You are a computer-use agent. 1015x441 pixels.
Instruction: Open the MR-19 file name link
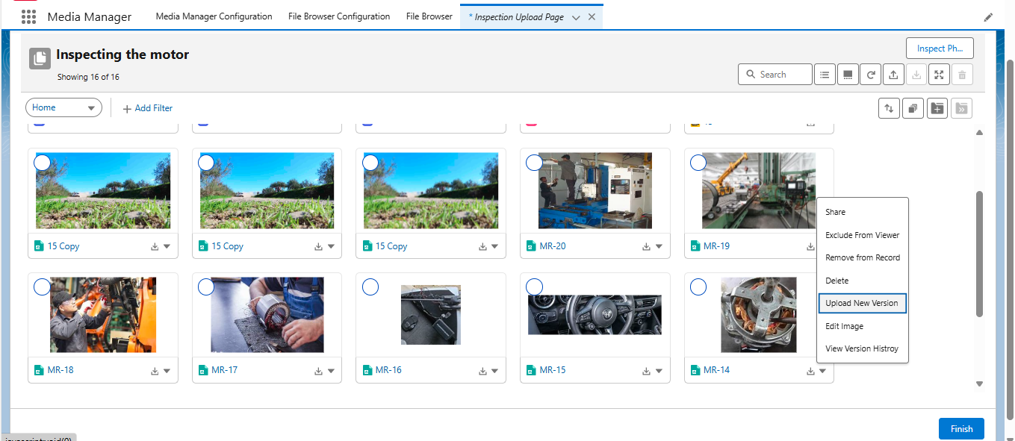pyautogui.click(x=716, y=246)
